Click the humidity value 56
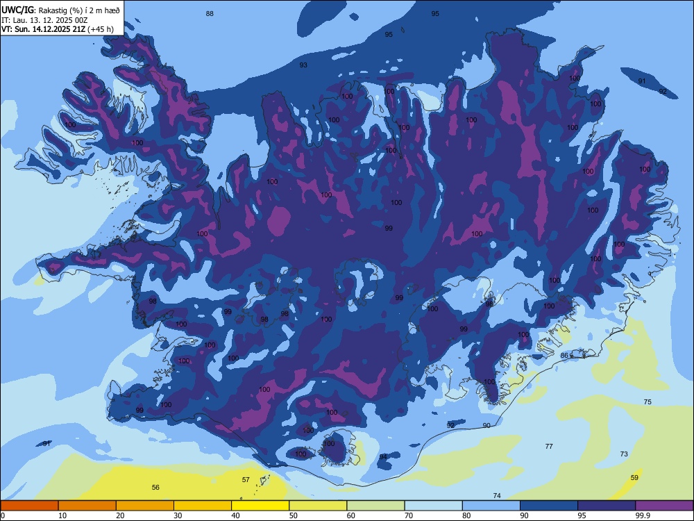 point(155,488)
